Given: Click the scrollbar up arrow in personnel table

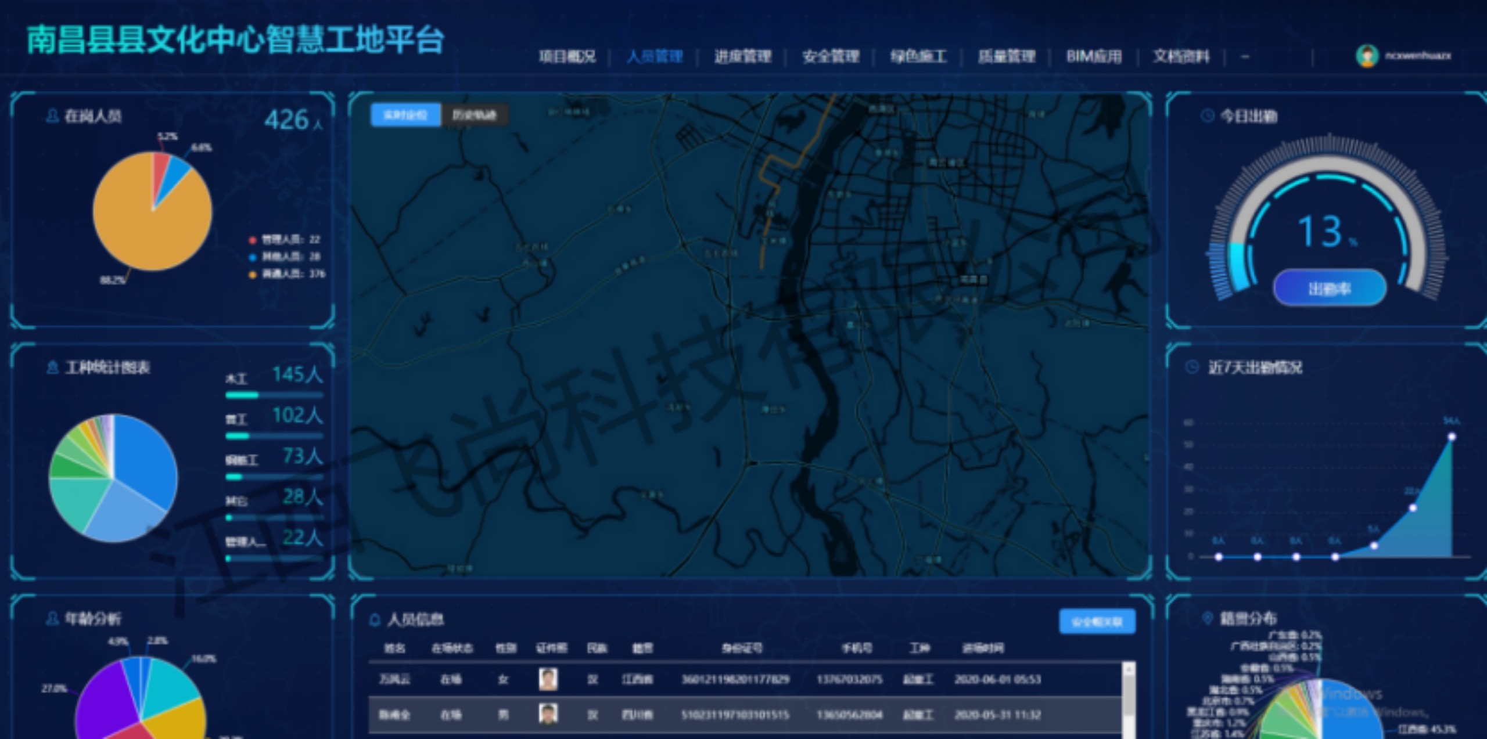Looking at the screenshot, I should click(1129, 669).
